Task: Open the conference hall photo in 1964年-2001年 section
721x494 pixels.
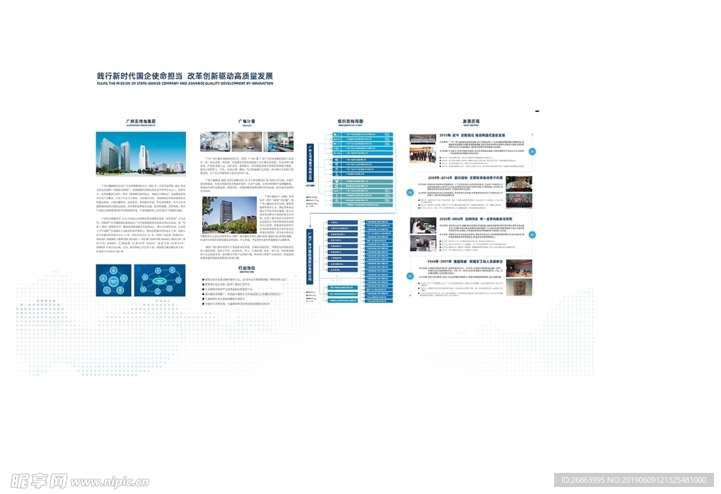Action: click(x=519, y=268)
